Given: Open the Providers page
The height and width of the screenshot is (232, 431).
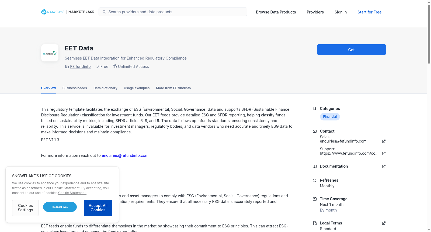Looking at the screenshot, I should pyautogui.click(x=315, y=12).
